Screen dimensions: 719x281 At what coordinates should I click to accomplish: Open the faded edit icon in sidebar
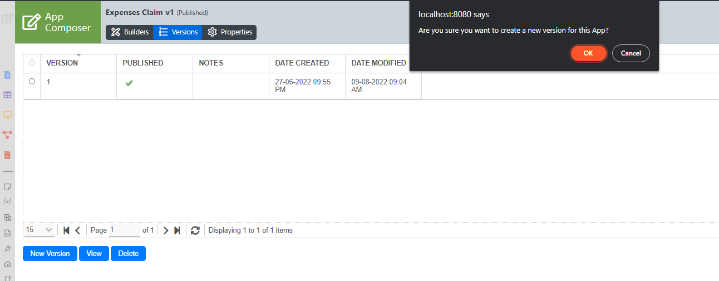coord(7,19)
